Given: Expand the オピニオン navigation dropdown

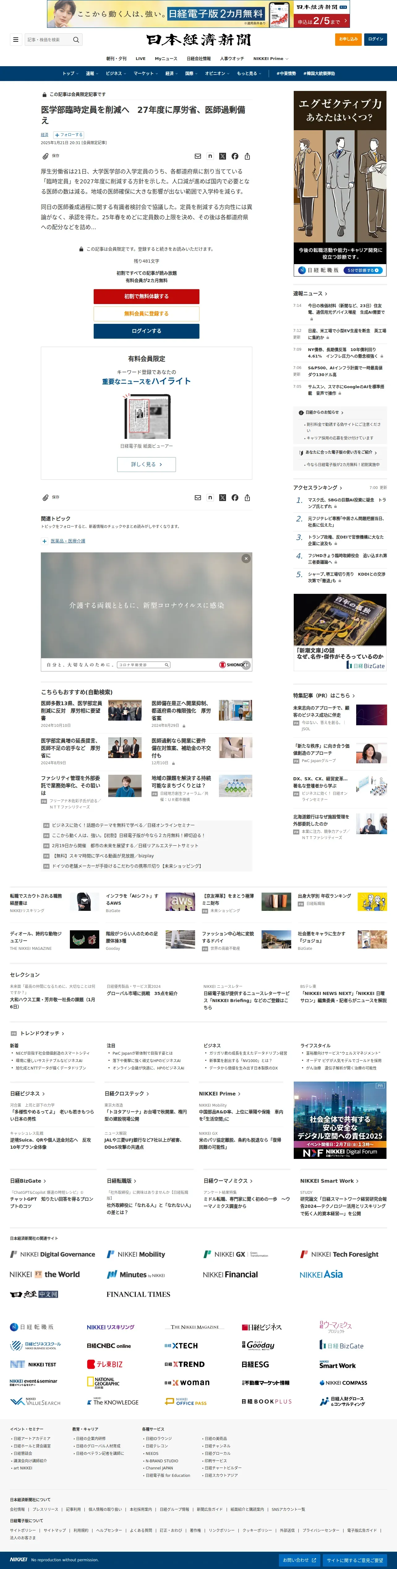Looking at the screenshot, I should click(x=217, y=73).
